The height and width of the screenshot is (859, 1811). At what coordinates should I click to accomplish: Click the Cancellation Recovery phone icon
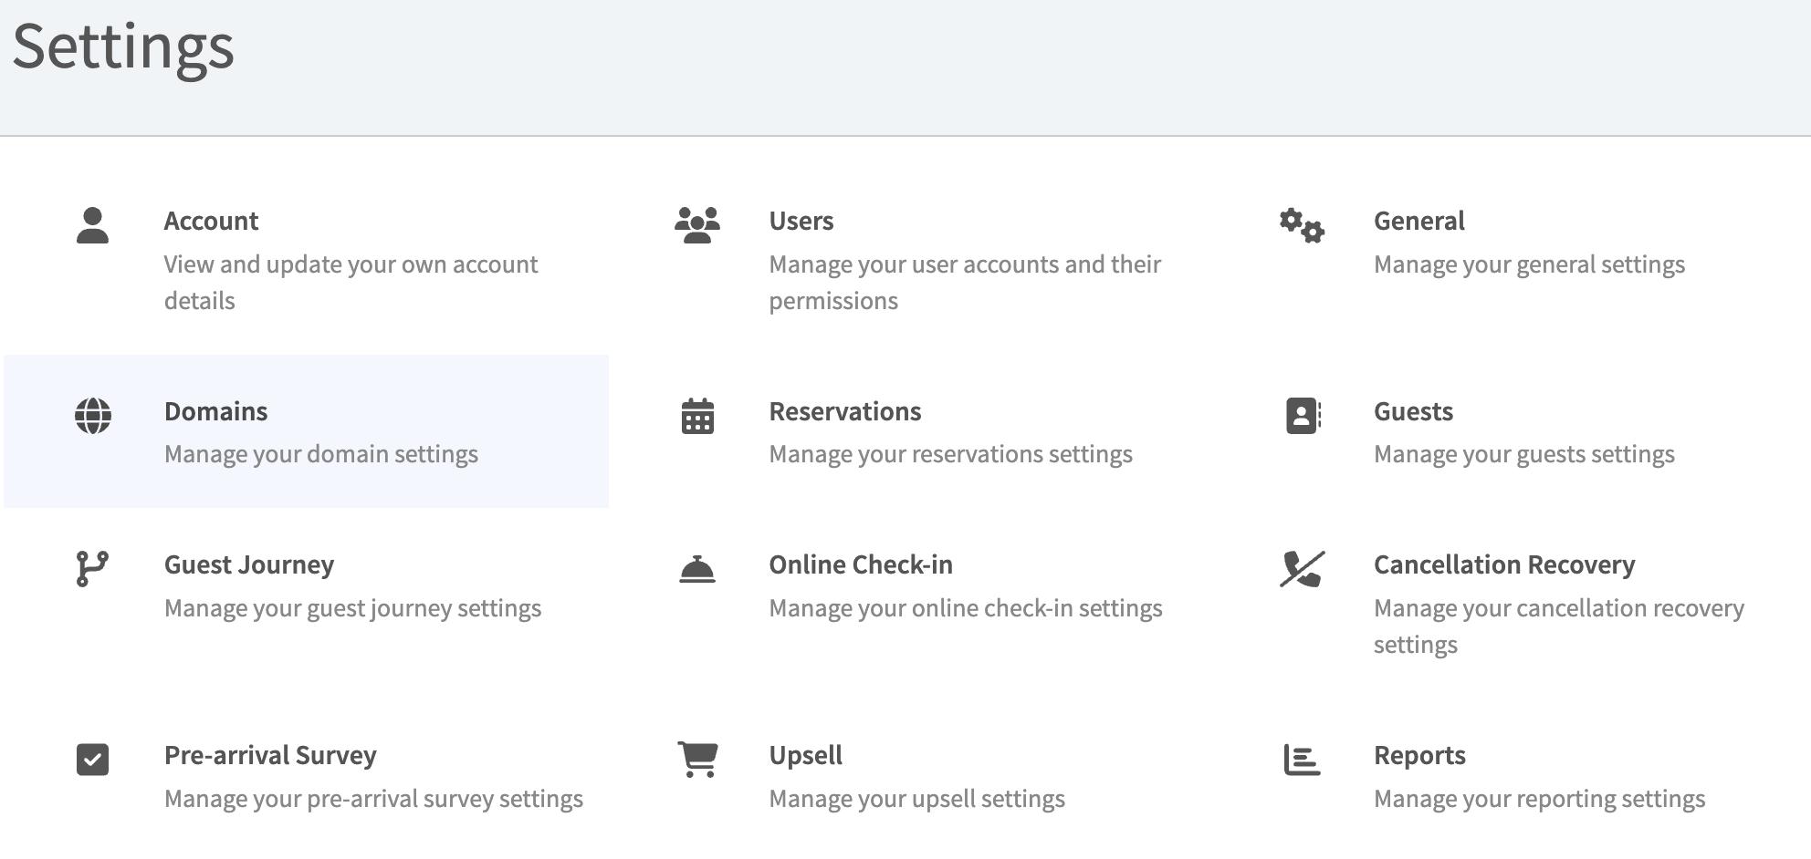1302,569
